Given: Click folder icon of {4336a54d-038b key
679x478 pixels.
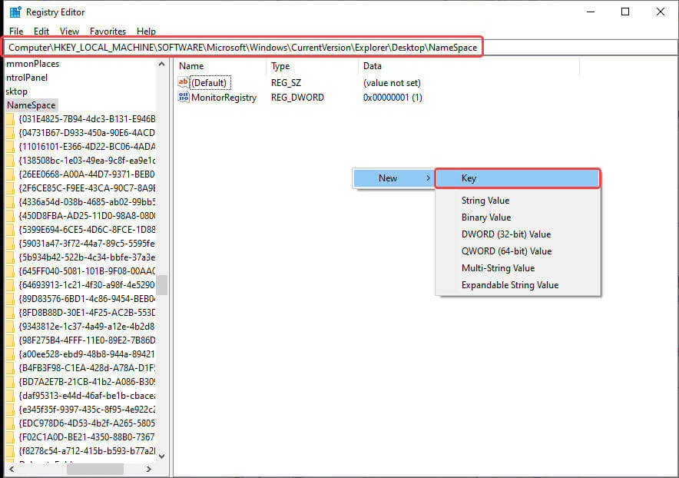Looking at the screenshot, I should [11, 202].
